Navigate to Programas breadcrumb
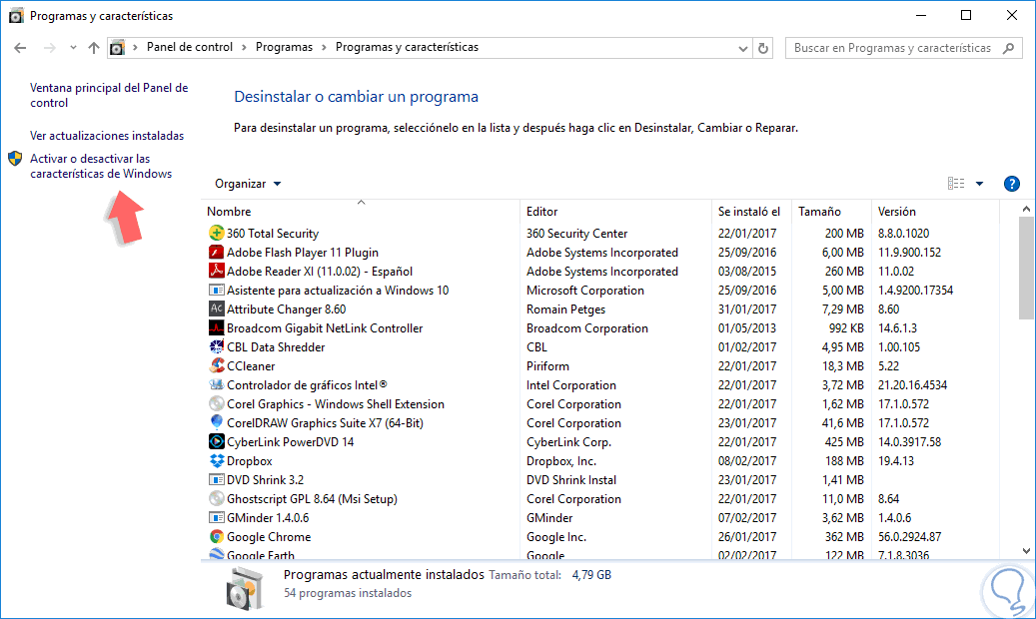This screenshot has height=619, width=1036. 284,47
